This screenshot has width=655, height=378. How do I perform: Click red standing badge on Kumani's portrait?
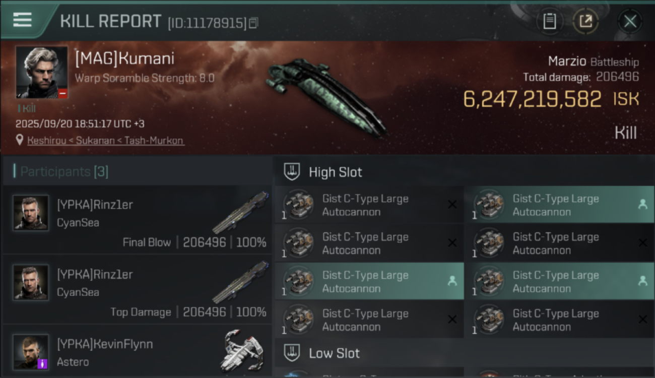(62, 93)
